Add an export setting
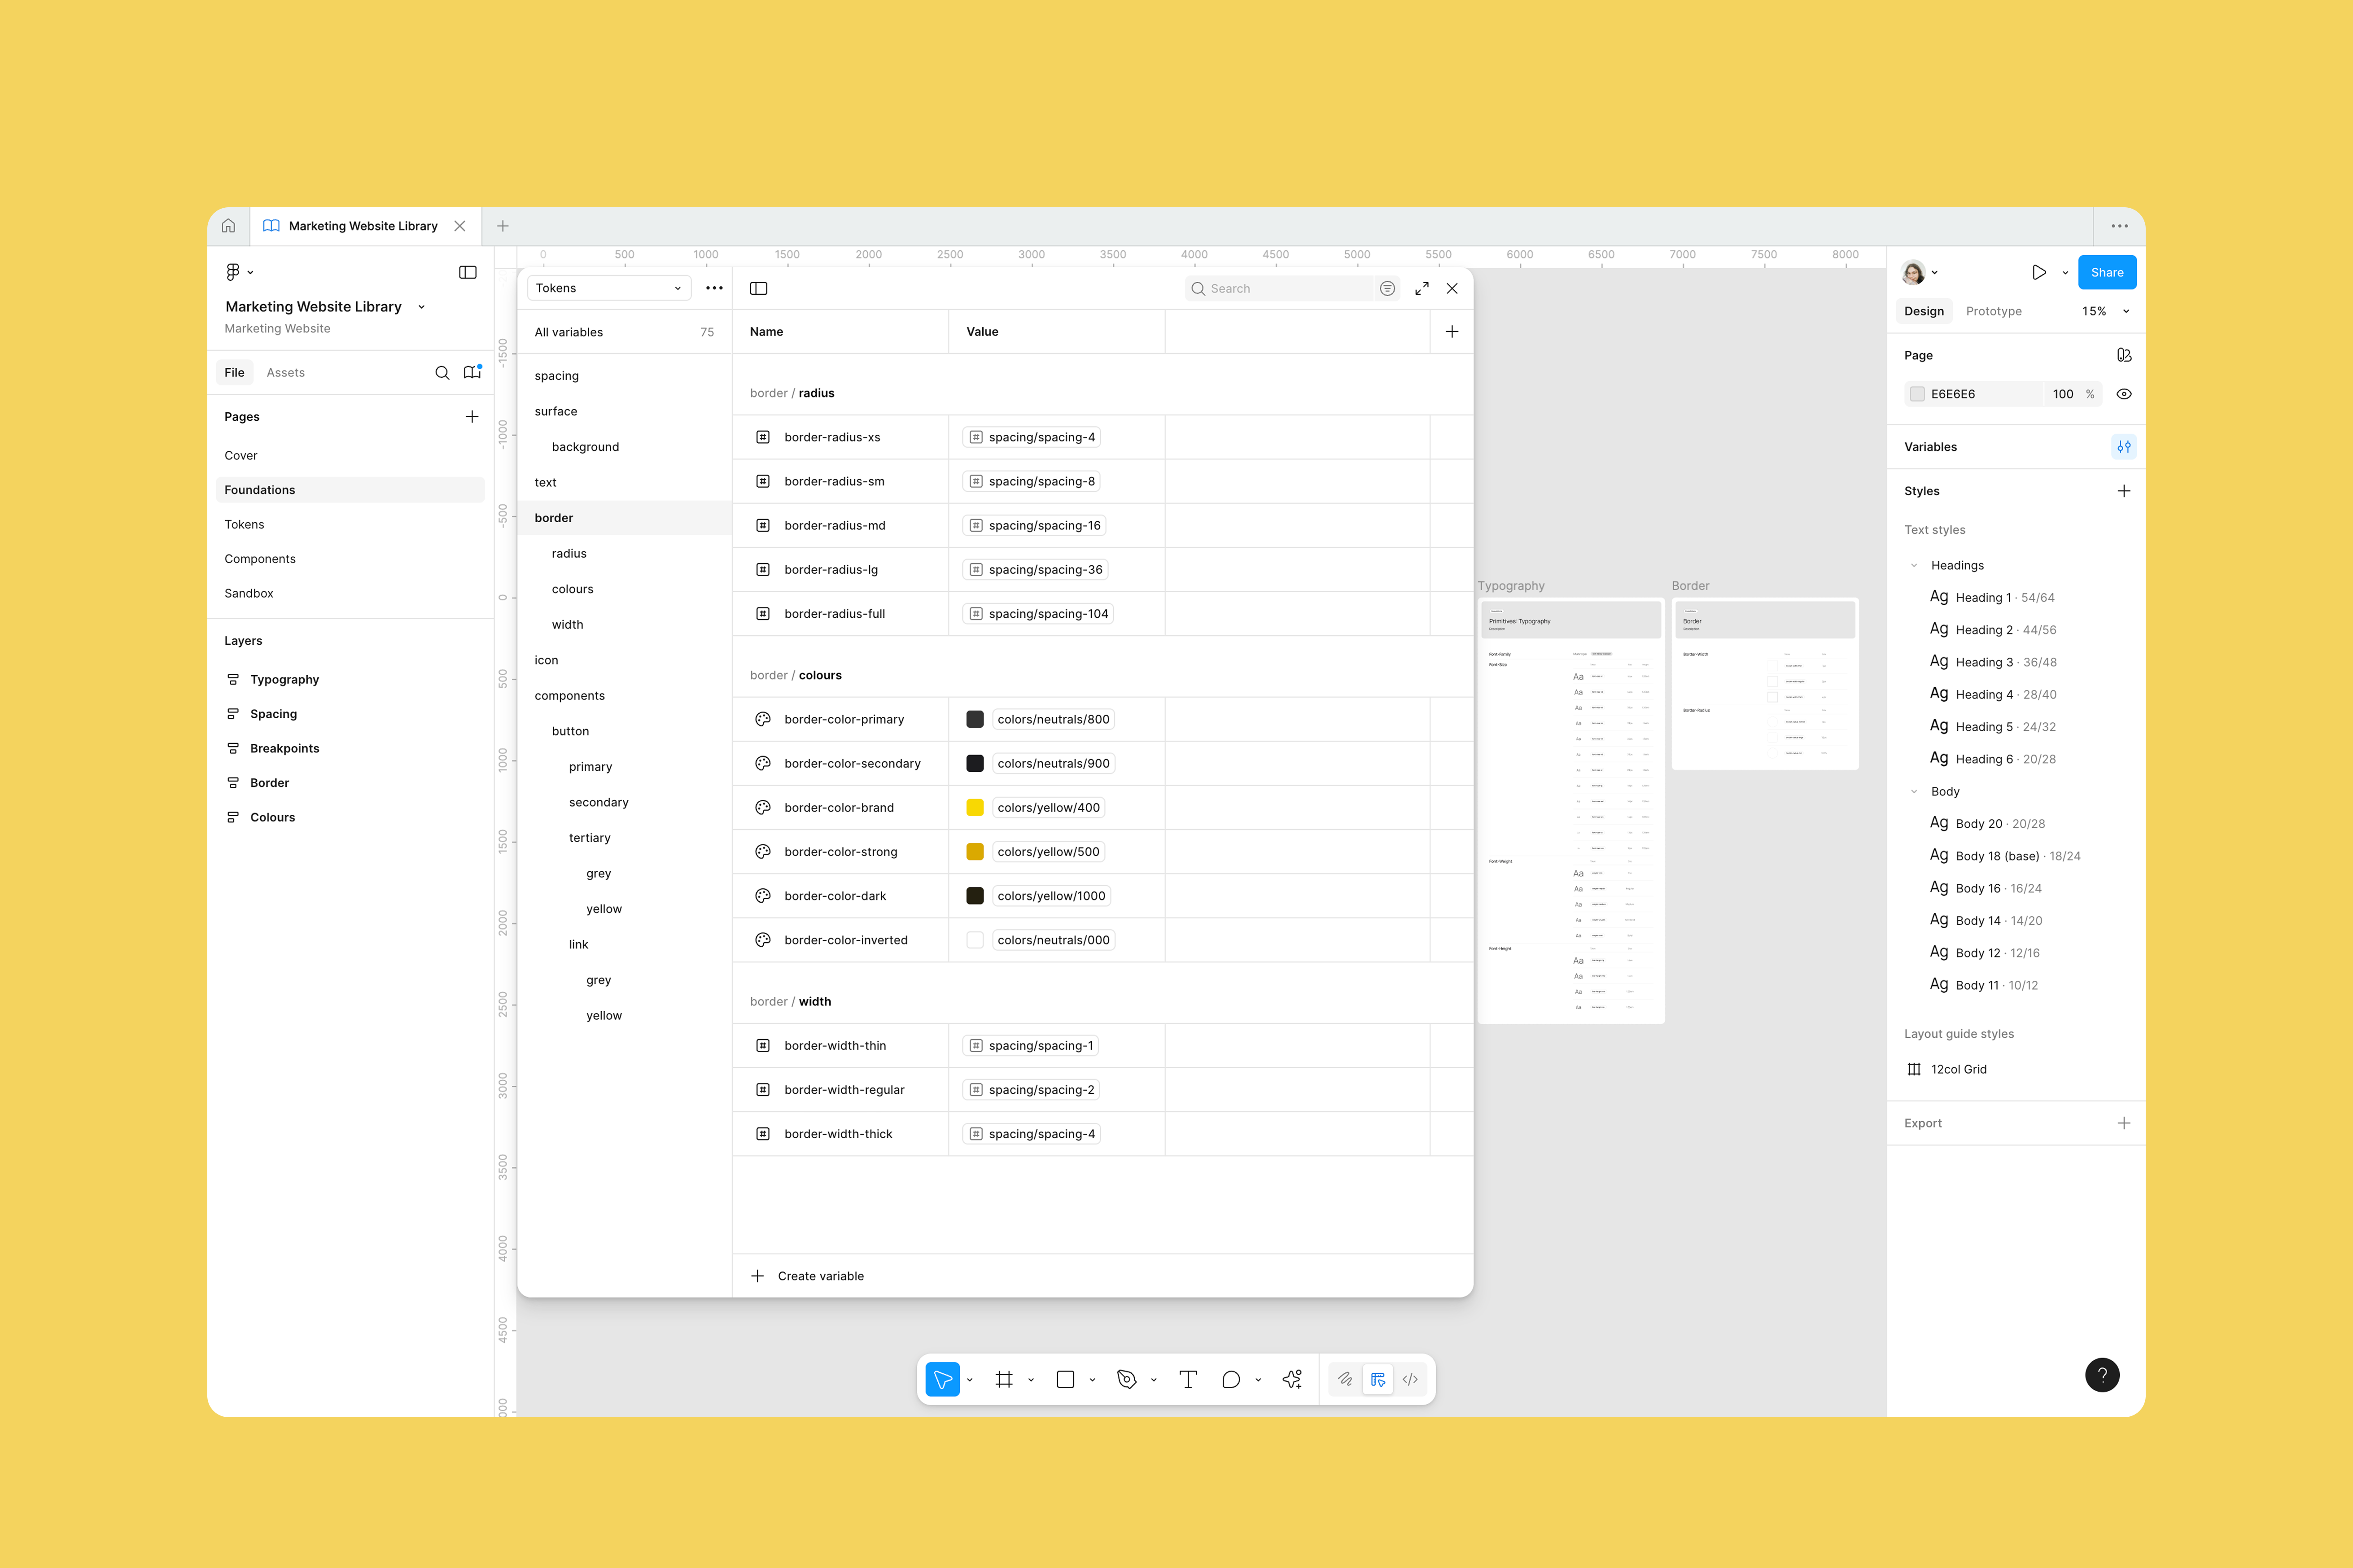Viewport: 2353px width, 1568px height. 2124,1123
